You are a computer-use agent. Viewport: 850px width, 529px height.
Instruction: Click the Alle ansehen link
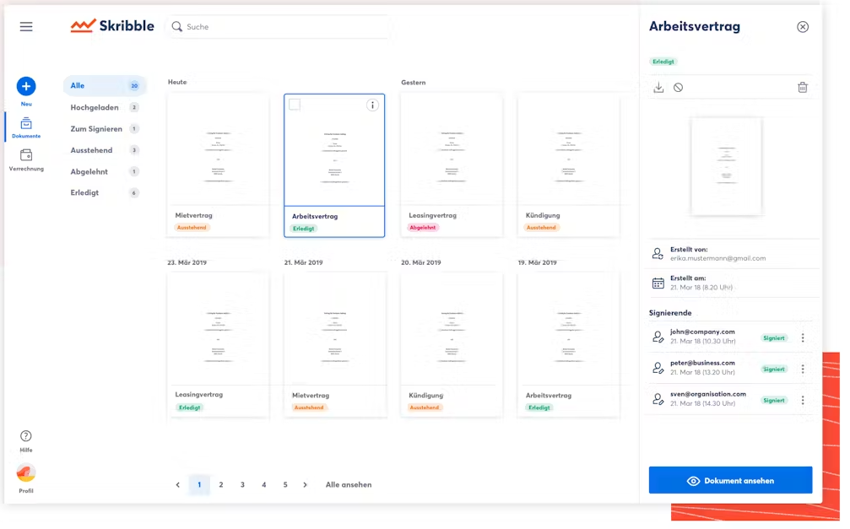349,485
